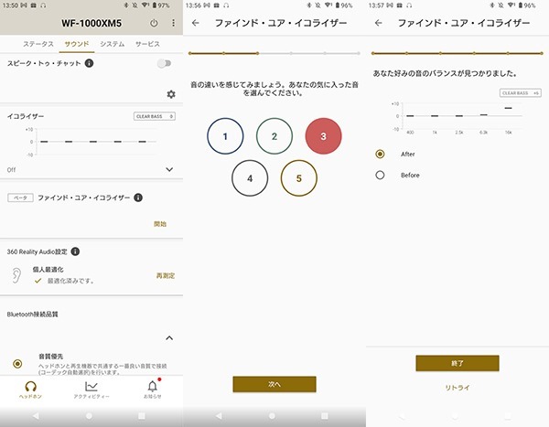Select the sound-quality priority radio button
549x427 pixels.
(17, 364)
